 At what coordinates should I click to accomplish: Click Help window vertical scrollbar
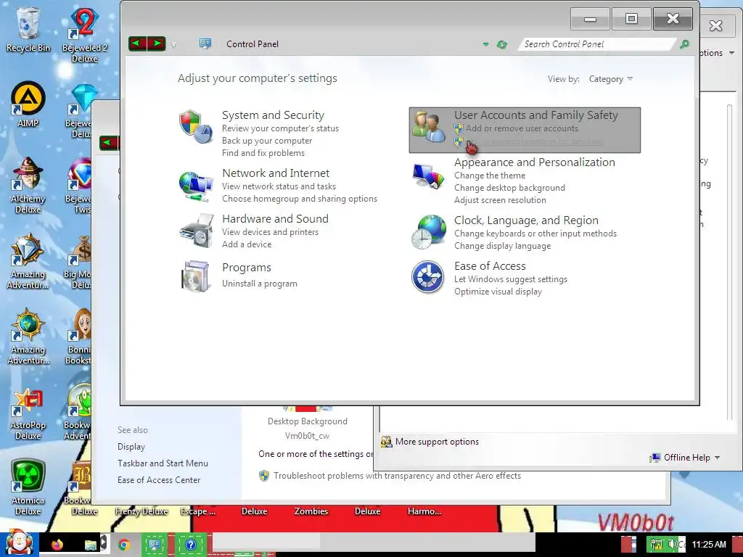[x=730, y=260]
